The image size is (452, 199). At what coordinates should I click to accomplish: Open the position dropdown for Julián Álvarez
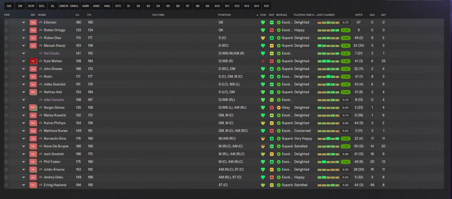pos(24,169)
